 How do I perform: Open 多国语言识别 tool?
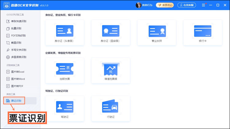coord(16,57)
